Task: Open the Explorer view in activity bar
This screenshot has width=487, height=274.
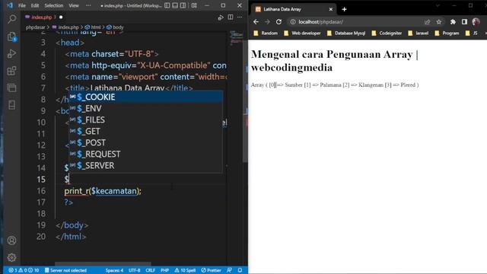Action: pyautogui.click(x=12, y=37)
